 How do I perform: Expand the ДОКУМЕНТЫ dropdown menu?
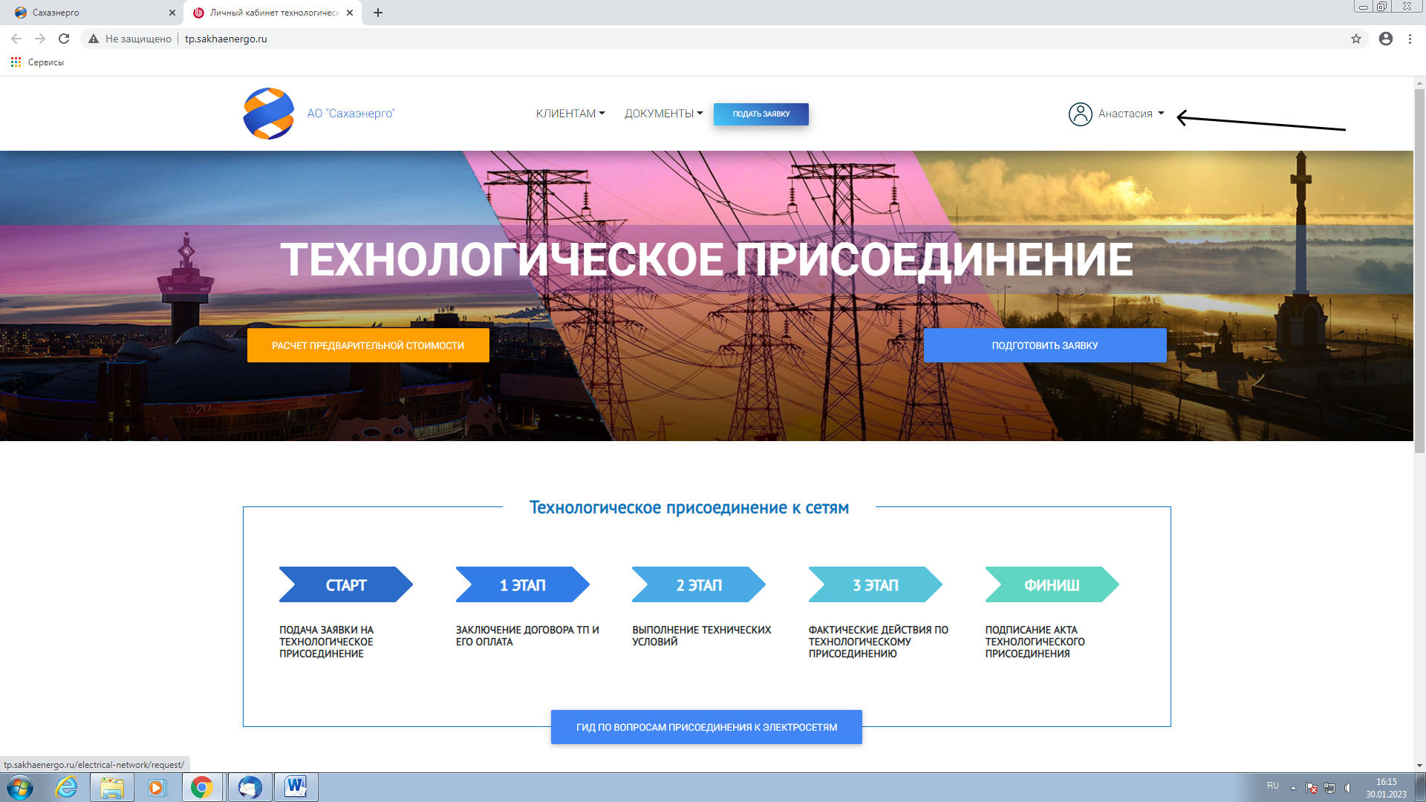[663, 114]
